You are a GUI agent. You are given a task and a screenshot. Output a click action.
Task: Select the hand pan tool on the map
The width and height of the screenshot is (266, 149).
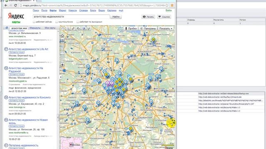coord(63,29)
